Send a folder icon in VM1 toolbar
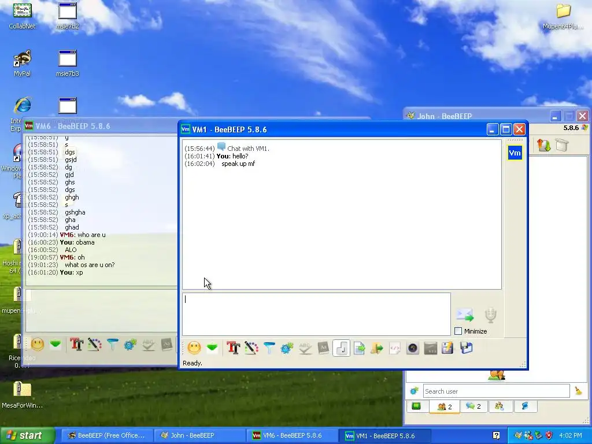Viewport: 592px width, 444px height. coord(377,347)
